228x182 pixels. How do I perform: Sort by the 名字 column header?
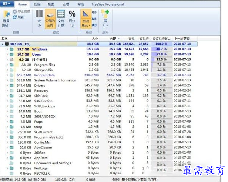point(4,39)
